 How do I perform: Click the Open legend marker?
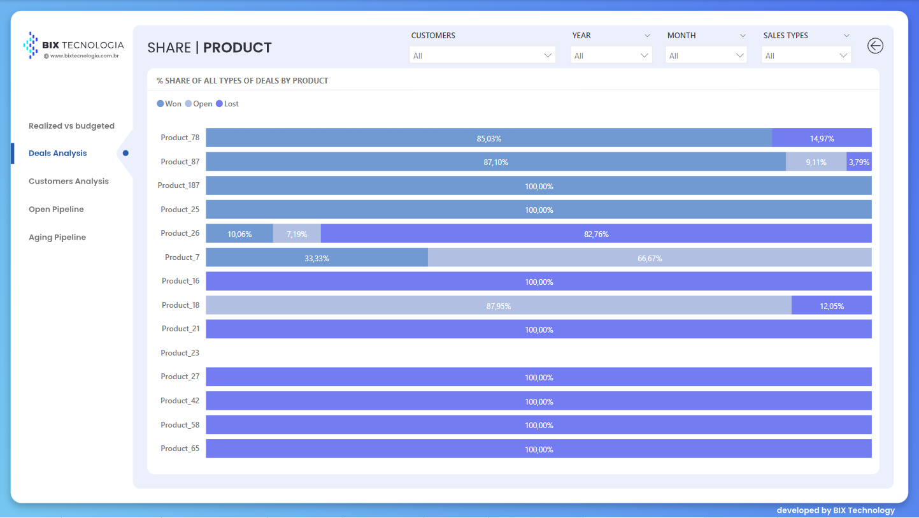pos(188,103)
